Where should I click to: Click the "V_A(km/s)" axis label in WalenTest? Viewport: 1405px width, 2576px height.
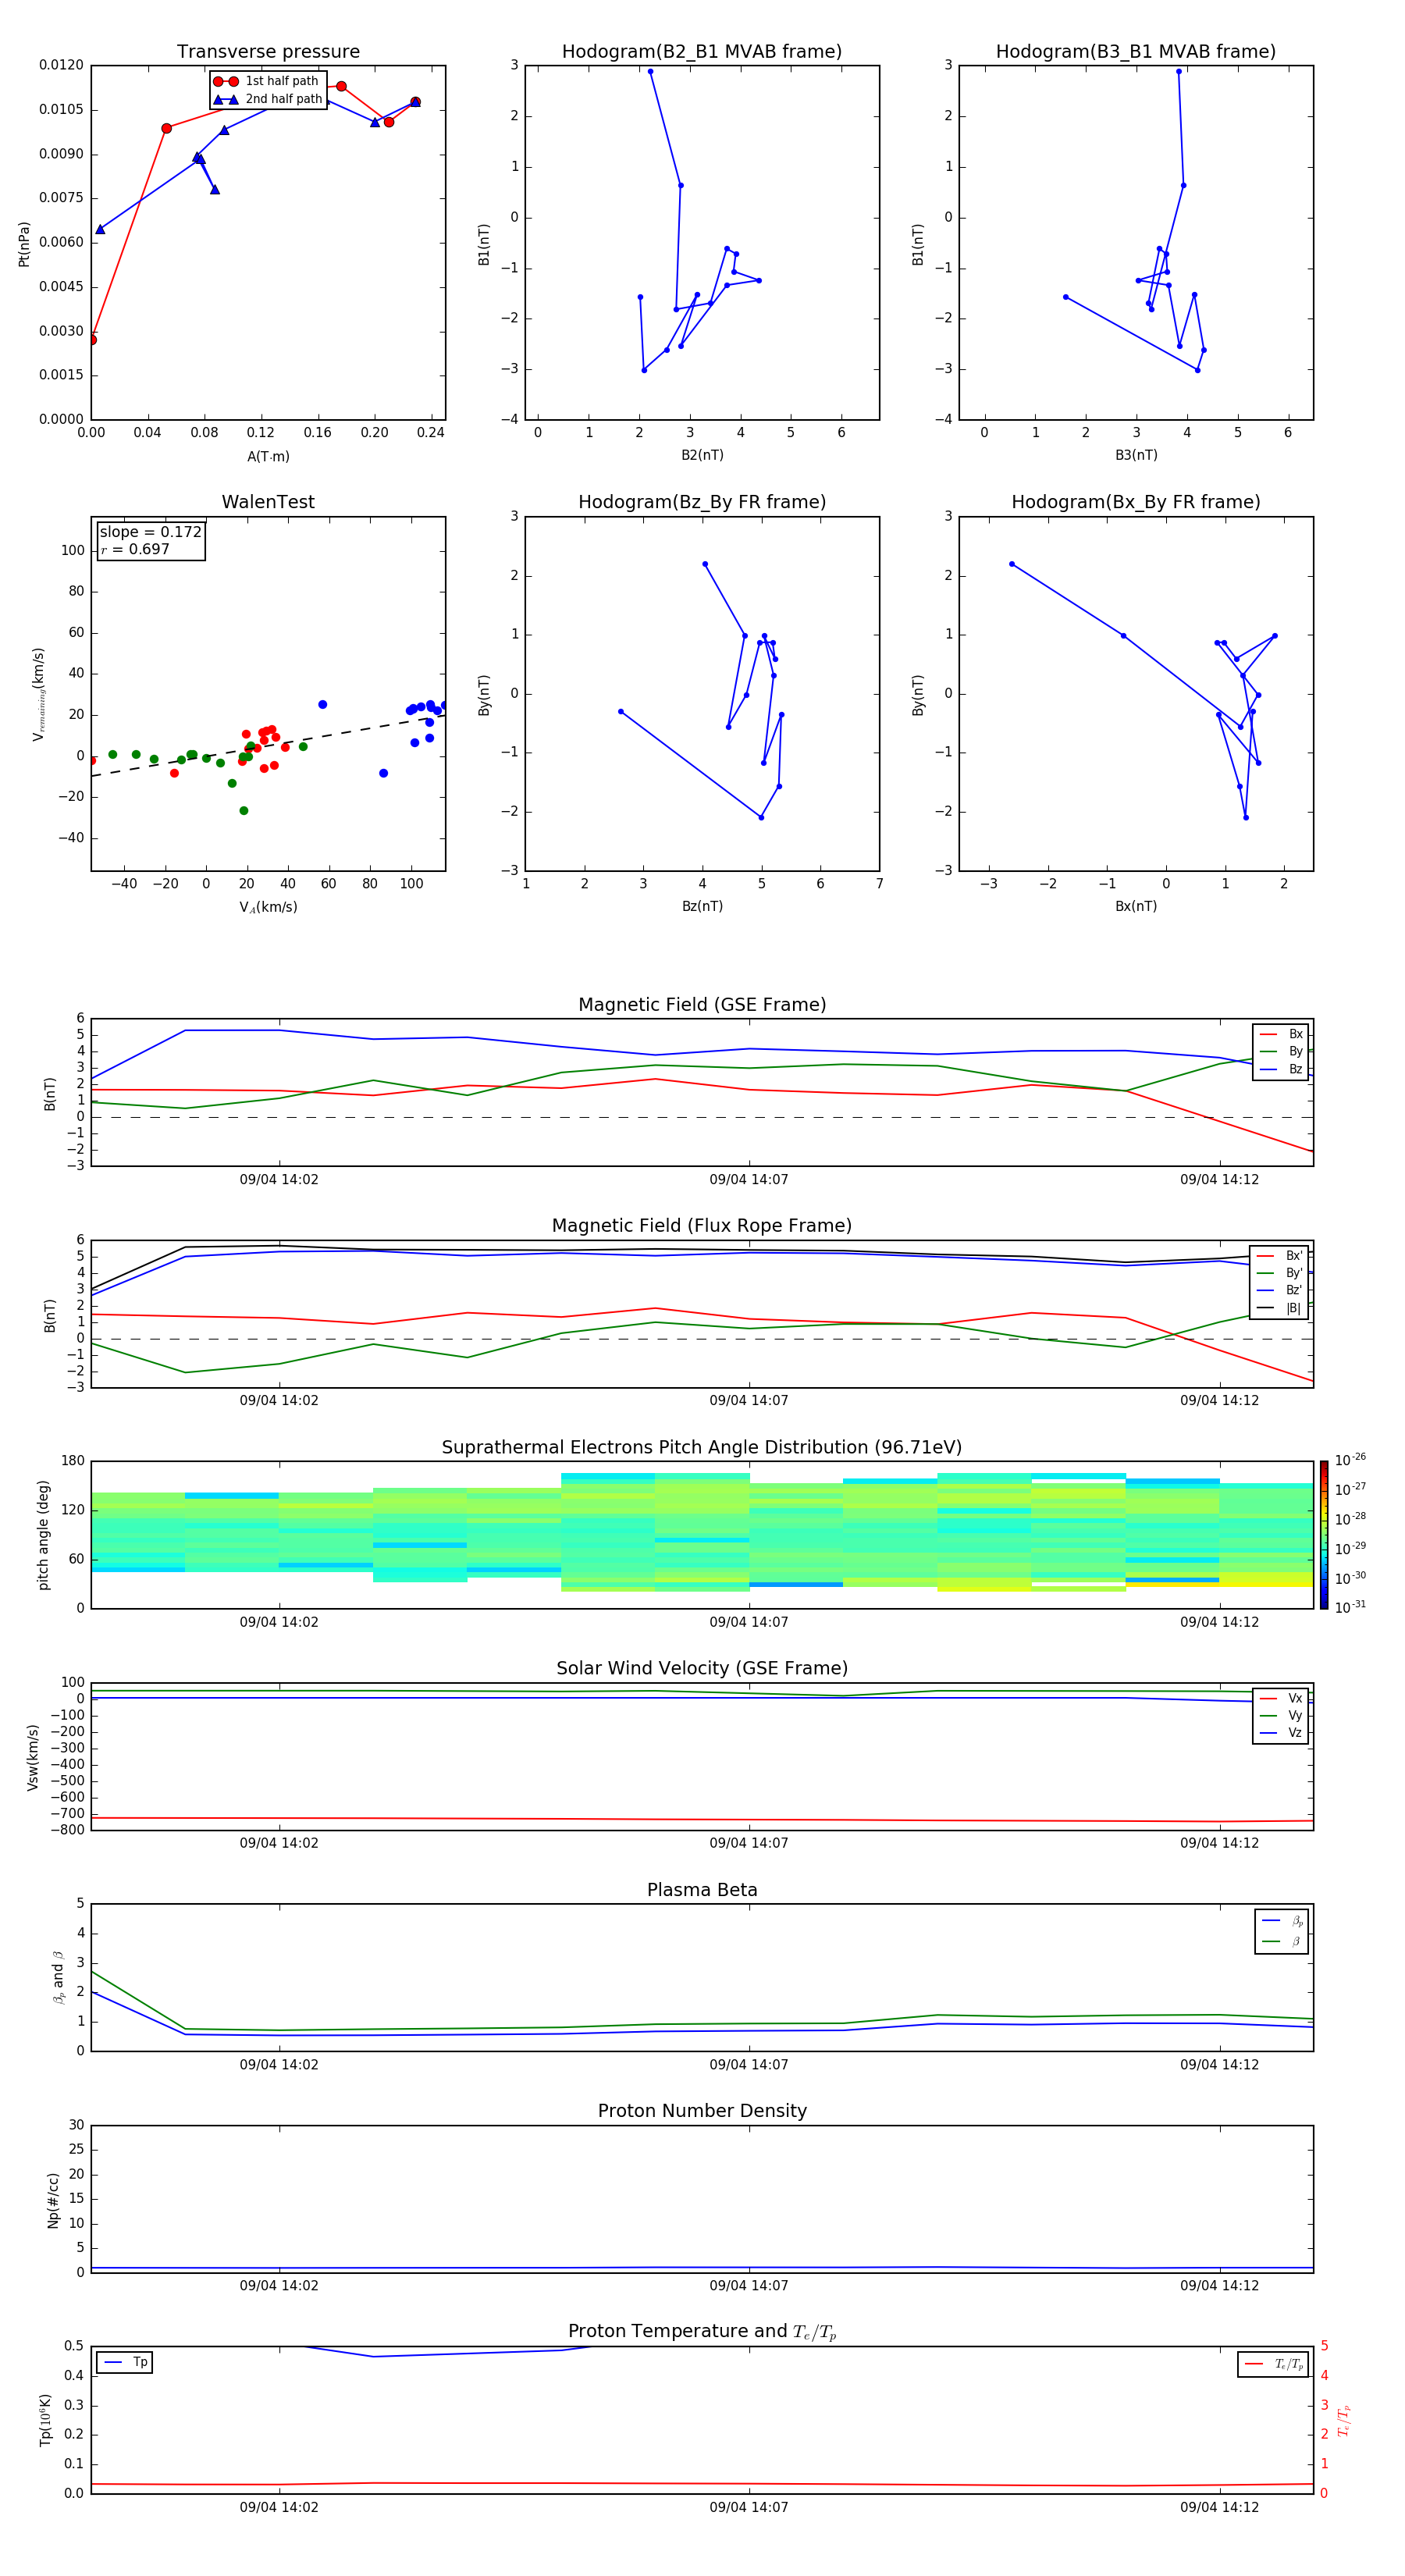click(268, 907)
